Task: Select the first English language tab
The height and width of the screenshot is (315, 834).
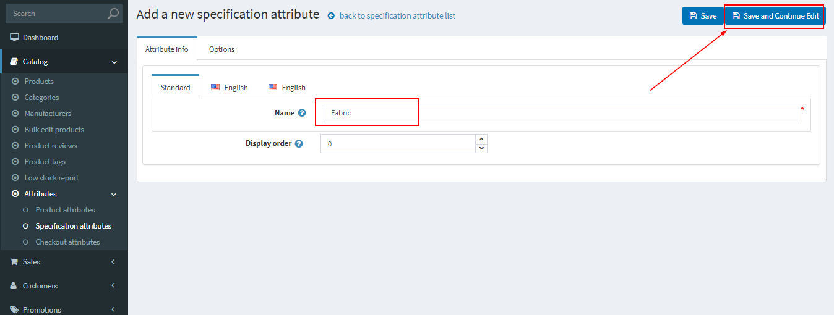Action: (x=229, y=88)
